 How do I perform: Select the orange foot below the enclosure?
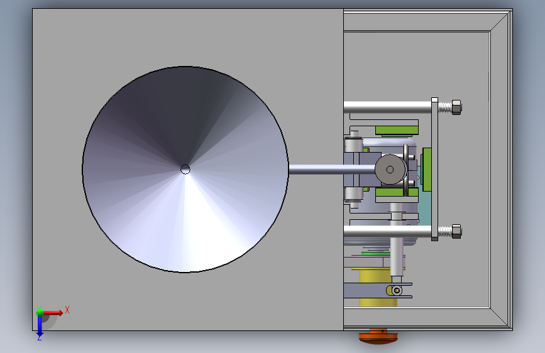(x=378, y=336)
